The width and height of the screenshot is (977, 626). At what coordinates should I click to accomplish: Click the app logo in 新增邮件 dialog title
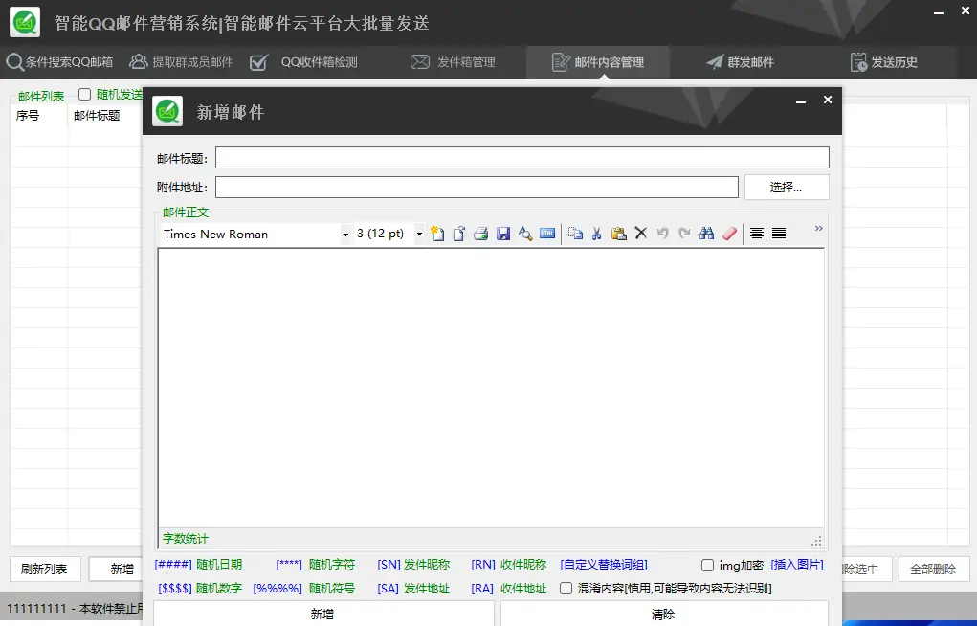pos(167,111)
